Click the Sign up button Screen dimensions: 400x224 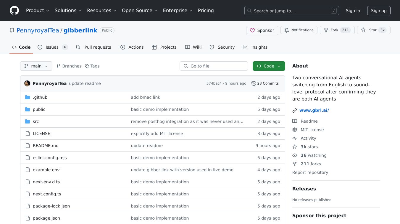pyautogui.click(x=379, y=11)
